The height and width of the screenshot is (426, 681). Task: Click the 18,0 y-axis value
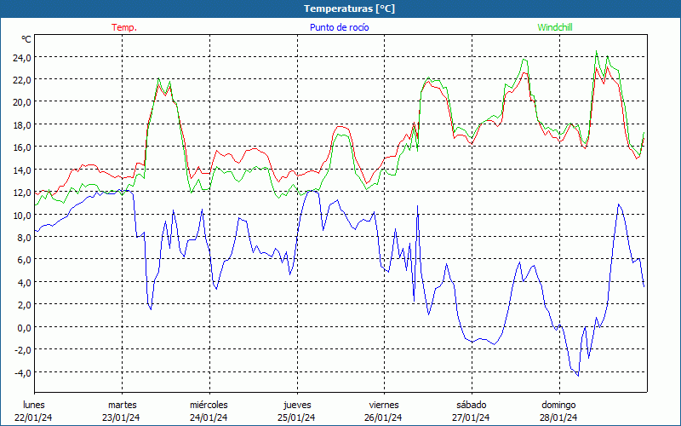pos(22,124)
